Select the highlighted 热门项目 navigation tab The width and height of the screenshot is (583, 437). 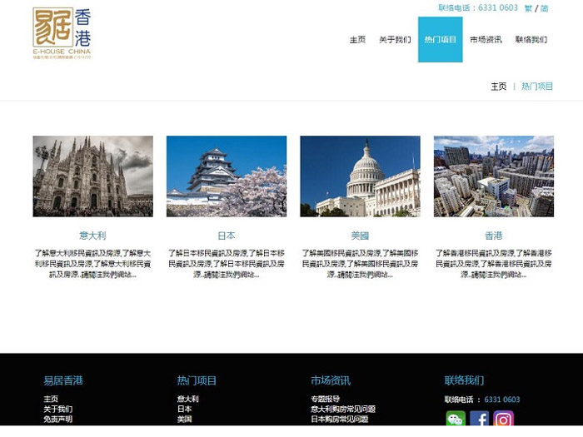[x=440, y=40]
